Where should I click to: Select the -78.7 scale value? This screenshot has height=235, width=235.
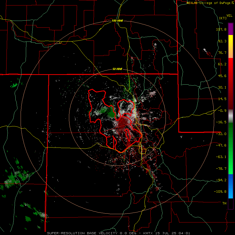coord(221,169)
